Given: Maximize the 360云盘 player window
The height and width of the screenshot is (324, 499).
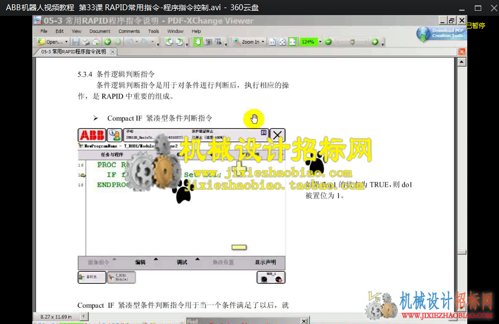Looking at the screenshot, I should pyautogui.click(x=478, y=8).
